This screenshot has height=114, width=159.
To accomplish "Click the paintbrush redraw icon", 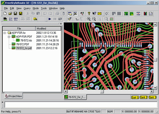I will tap(70, 19).
